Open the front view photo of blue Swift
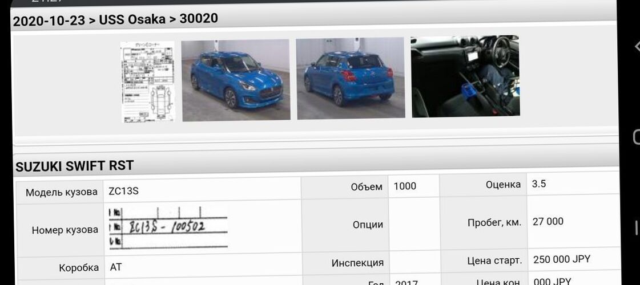The width and height of the screenshot is (640, 285). pos(236,80)
